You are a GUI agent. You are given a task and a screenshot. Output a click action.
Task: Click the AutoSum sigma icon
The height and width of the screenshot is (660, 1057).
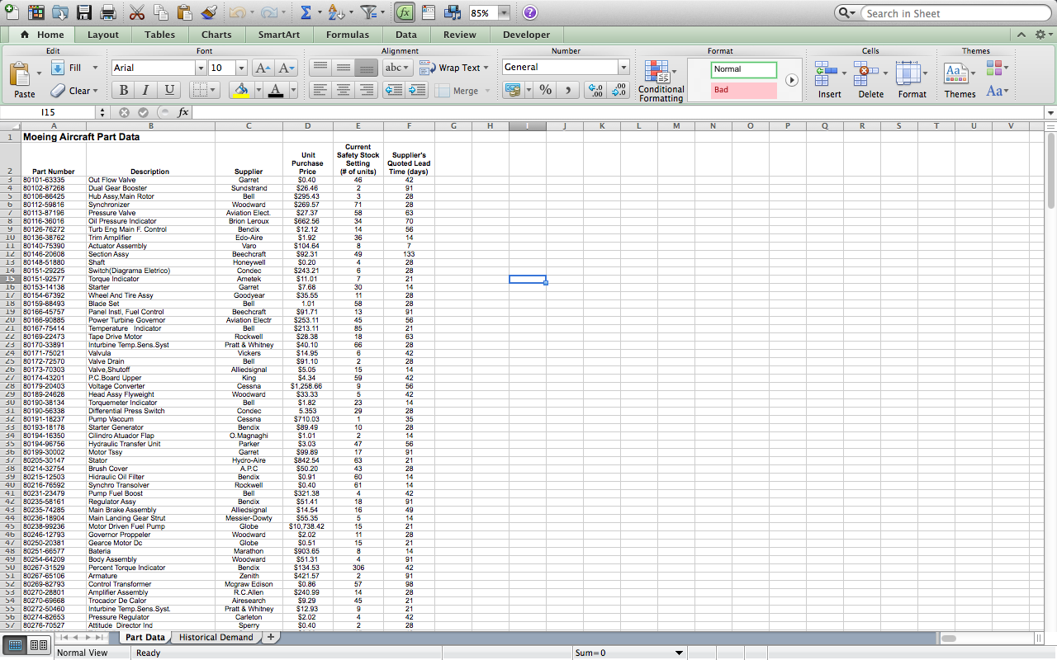click(x=306, y=13)
